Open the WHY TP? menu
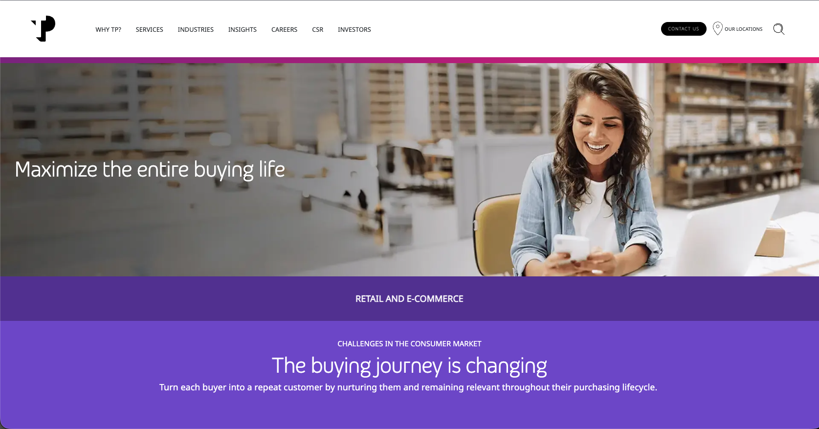The height and width of the screenshot is (429, 819). (x=108, y=29)
